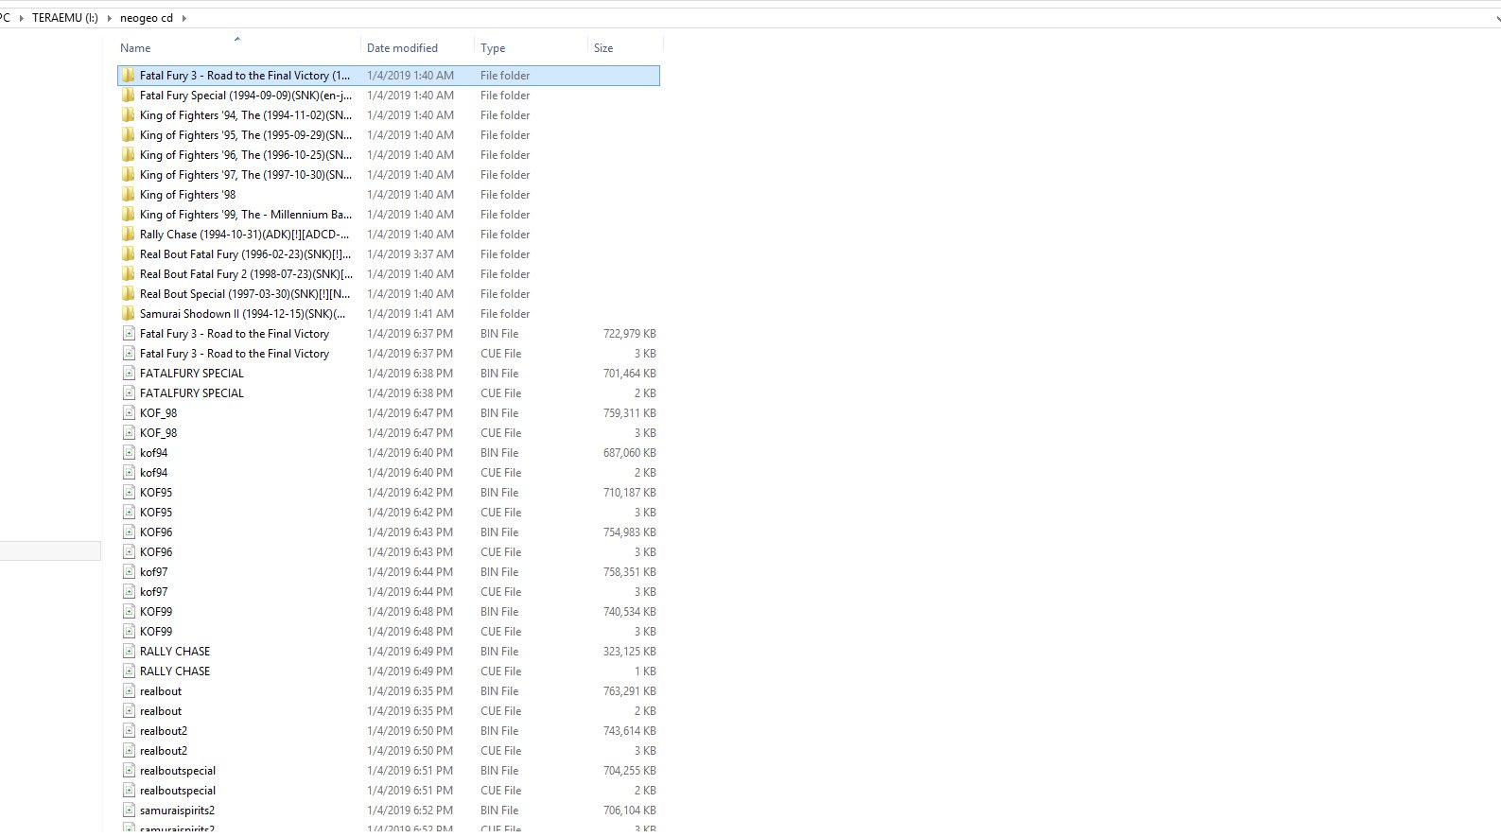Click the 323,125 KB size value
Viewport: 1501px width, 837px height.
pyautogui.click(x=630, y=652)
